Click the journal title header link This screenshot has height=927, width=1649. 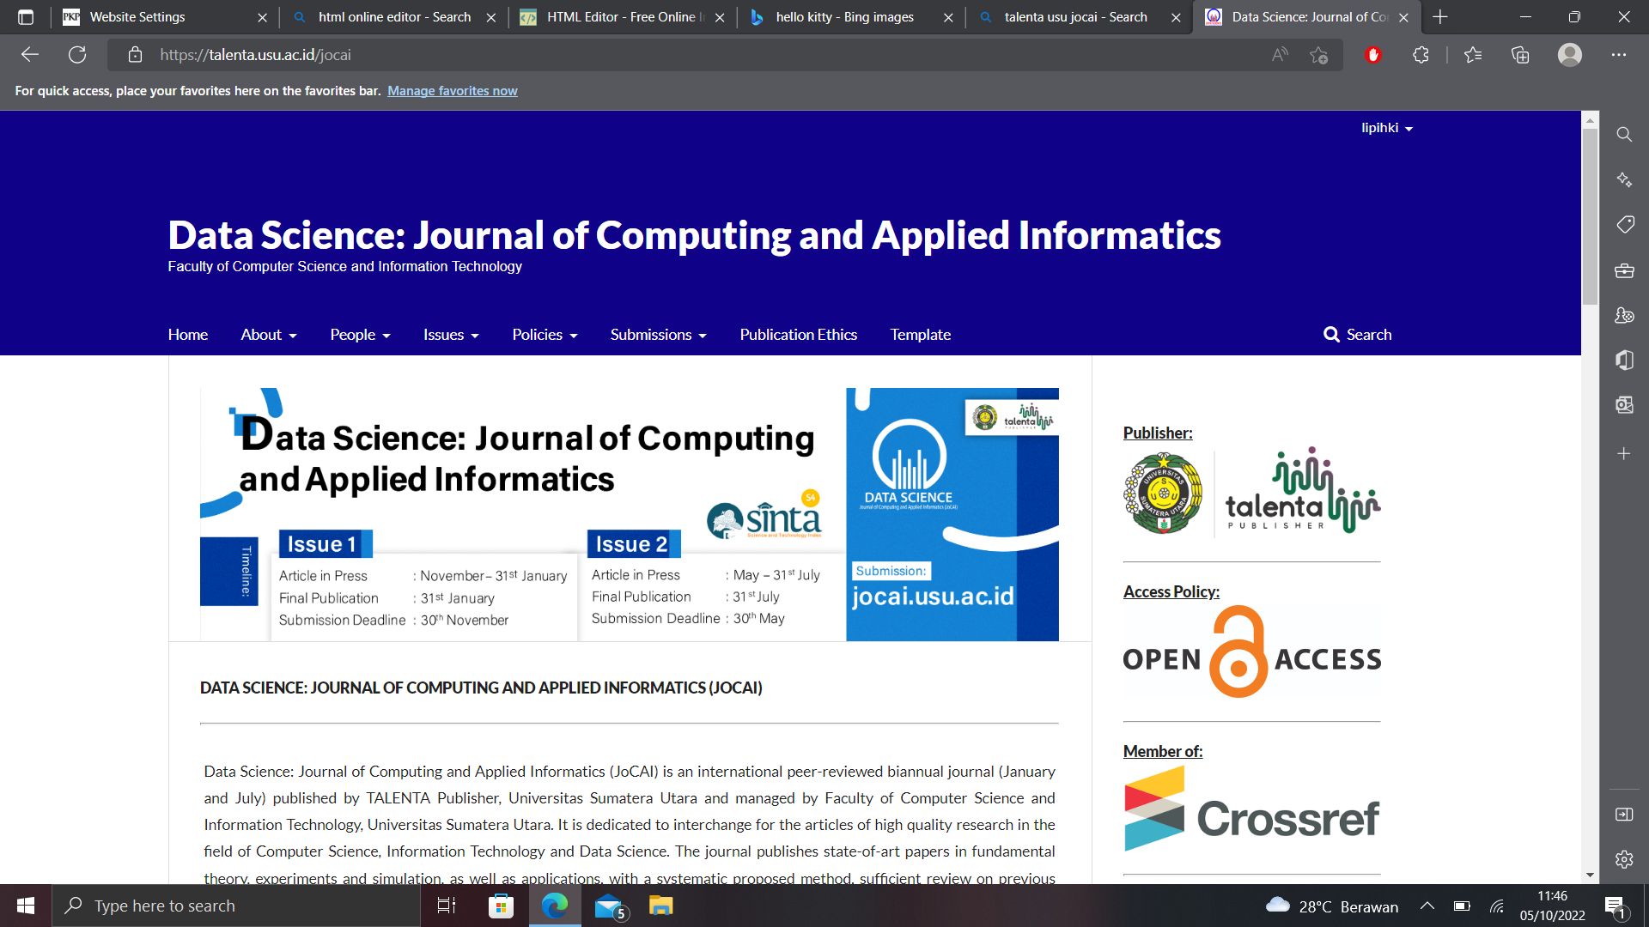694,235
